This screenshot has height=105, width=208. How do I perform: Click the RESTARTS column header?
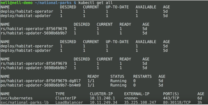pos(142,76)
